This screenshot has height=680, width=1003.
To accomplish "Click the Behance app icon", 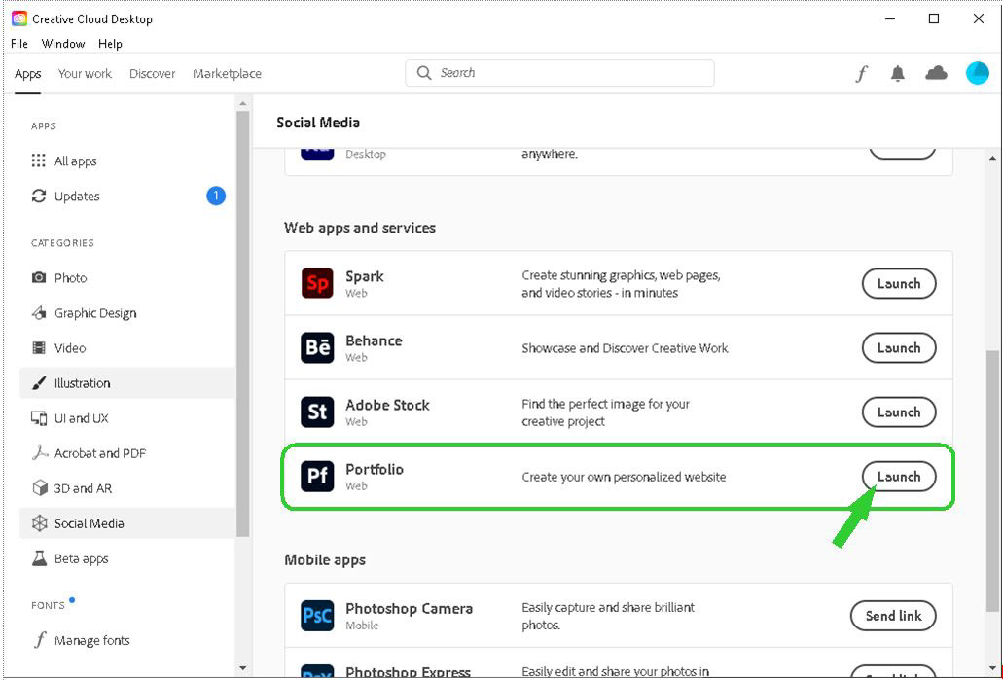I will coord(317,347).
